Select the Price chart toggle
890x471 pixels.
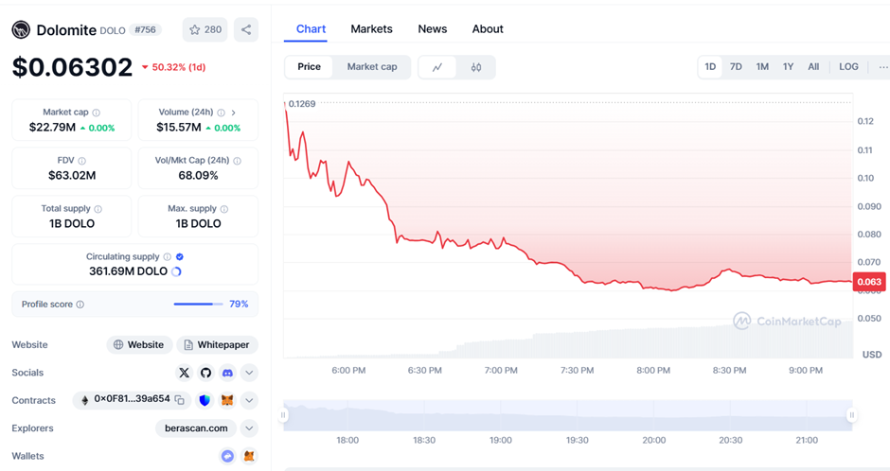pyautogui.click(x=309, y=67)
